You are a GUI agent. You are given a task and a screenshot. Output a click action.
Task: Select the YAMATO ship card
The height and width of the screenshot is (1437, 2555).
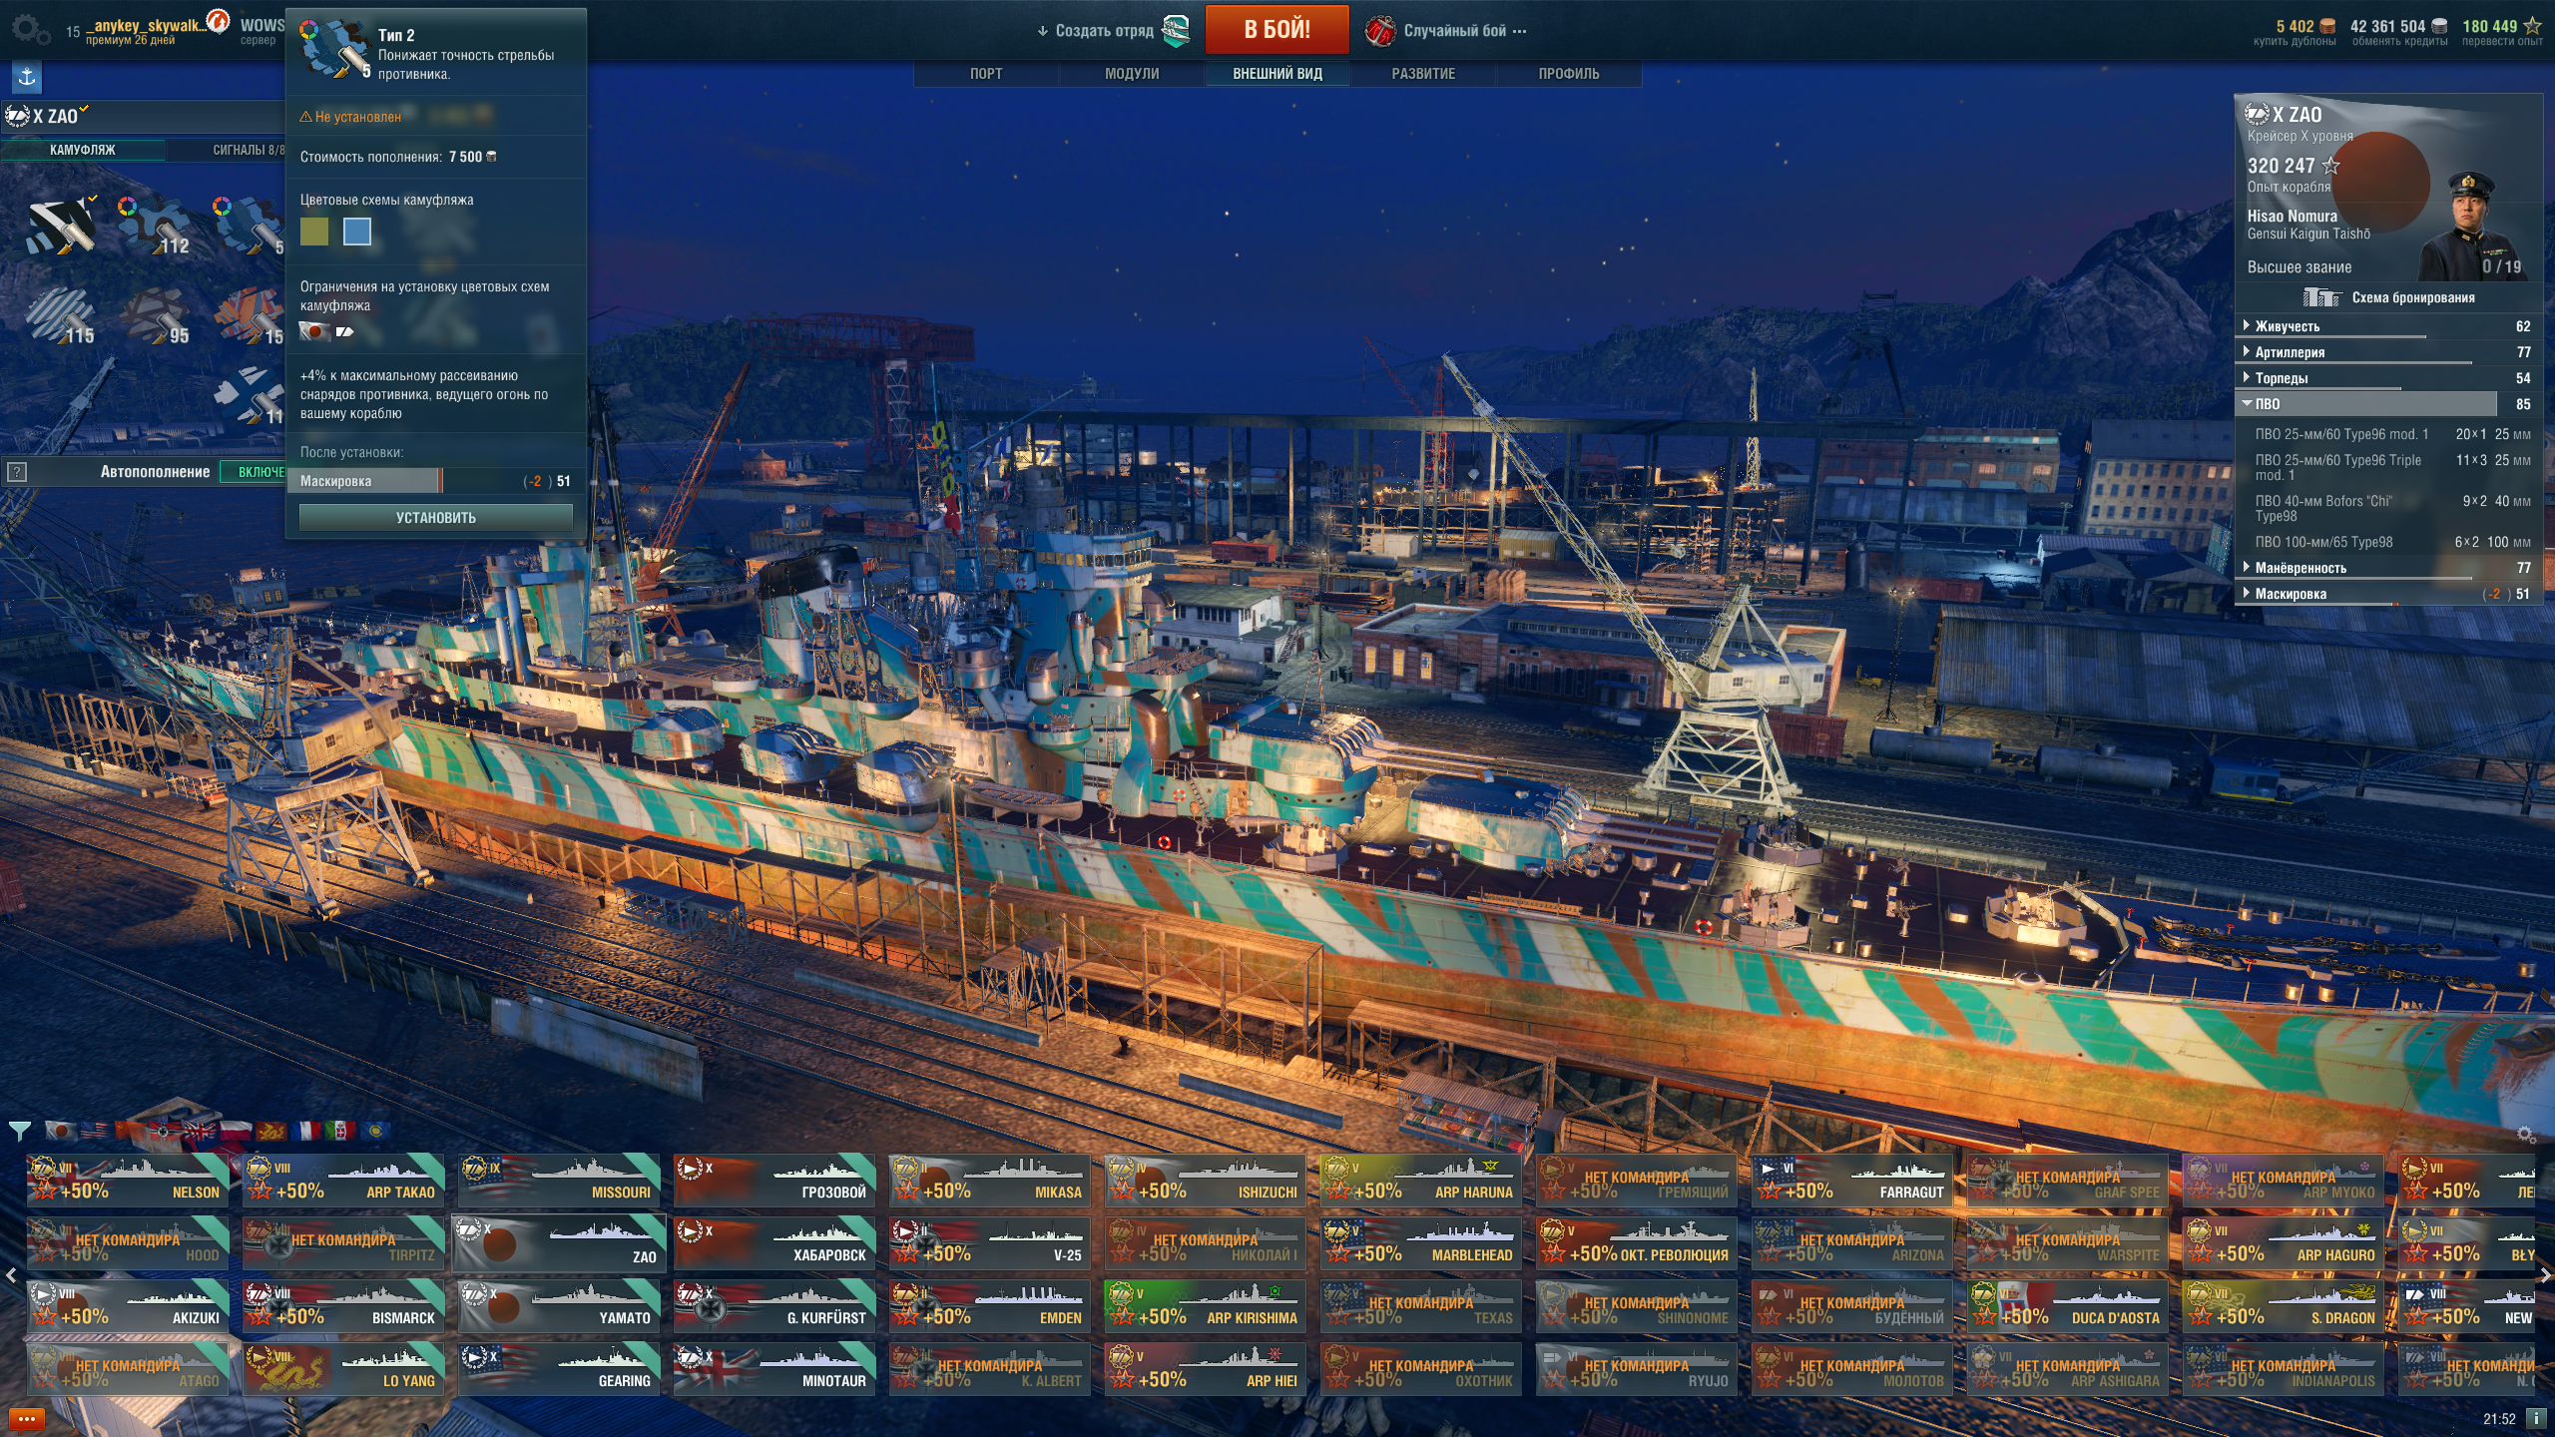tap(559, 1305)
